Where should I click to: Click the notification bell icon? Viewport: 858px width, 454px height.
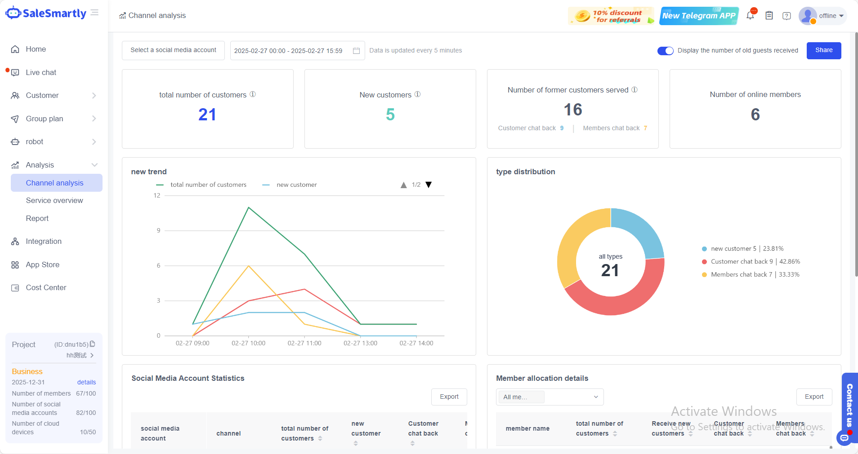pos(750,16)
